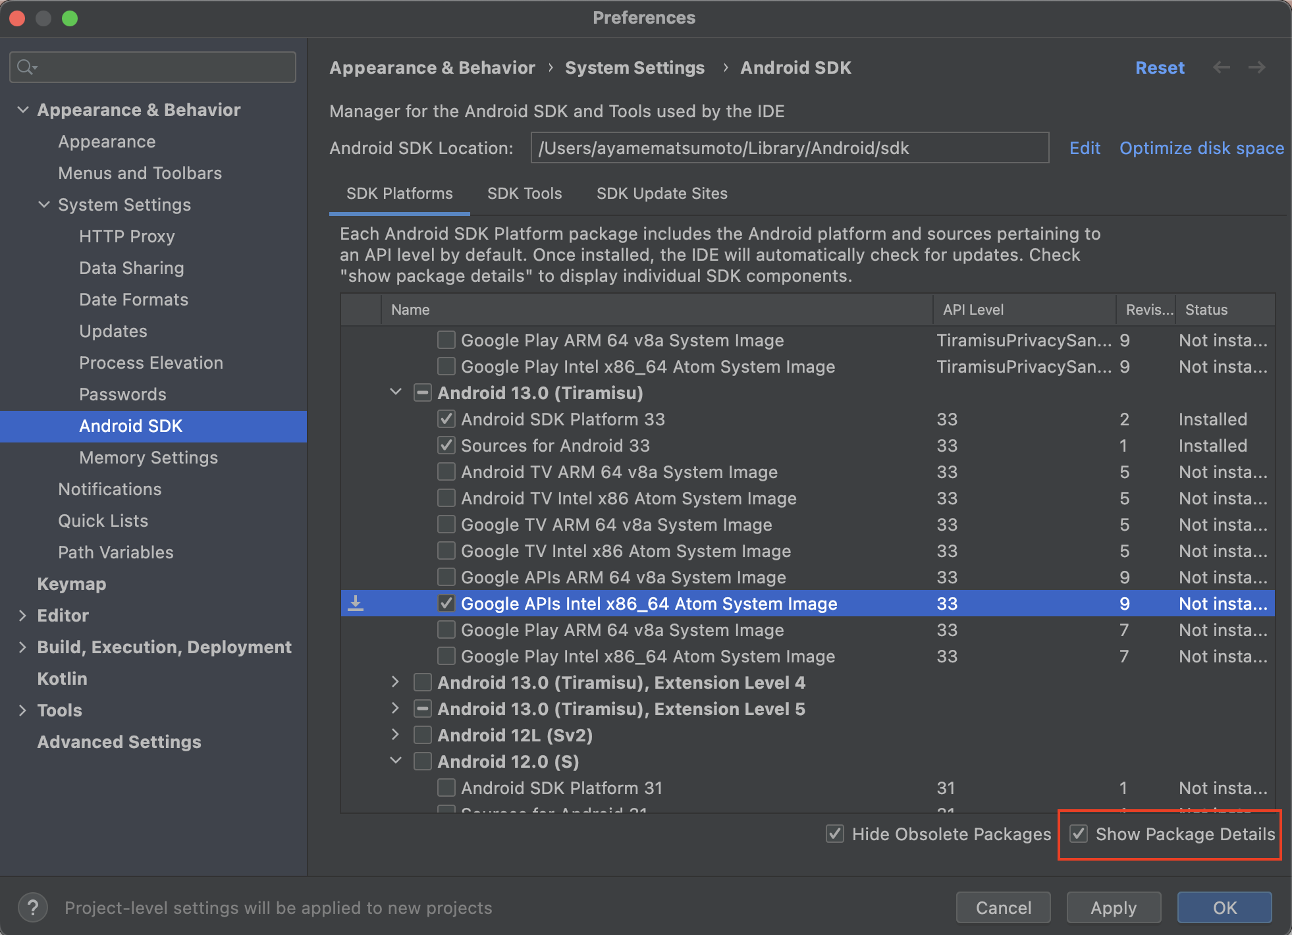Uncheck Sources for Android 33
1292x935 pixels.
446,445
